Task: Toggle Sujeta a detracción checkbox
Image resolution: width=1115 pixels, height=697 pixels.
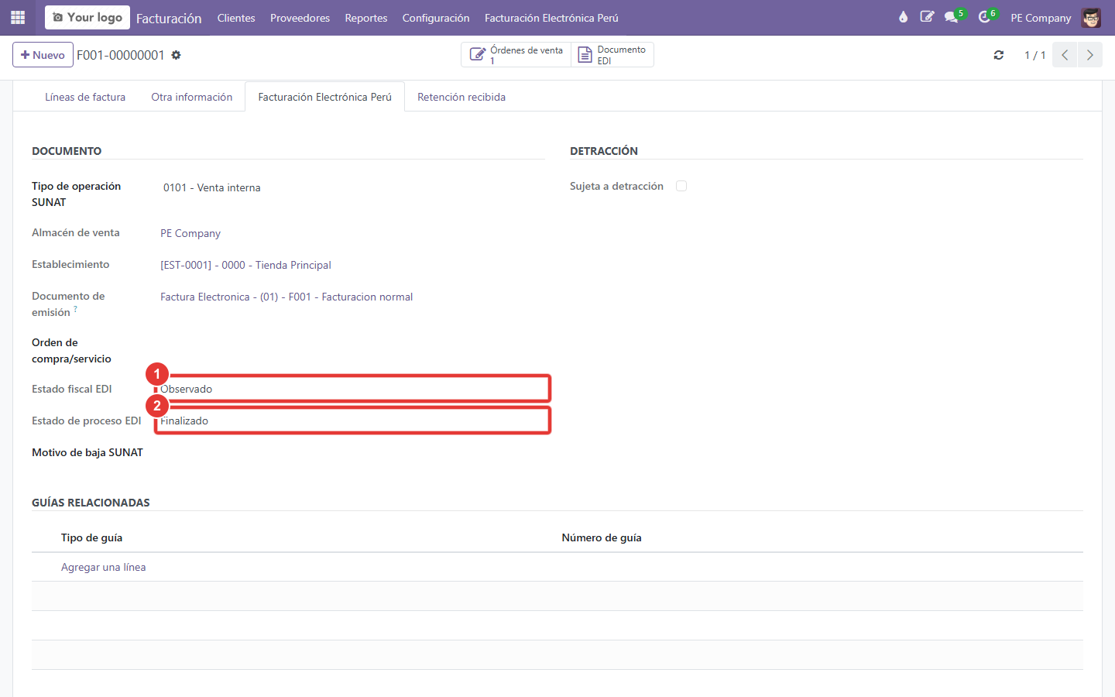Action: point(681,186)
